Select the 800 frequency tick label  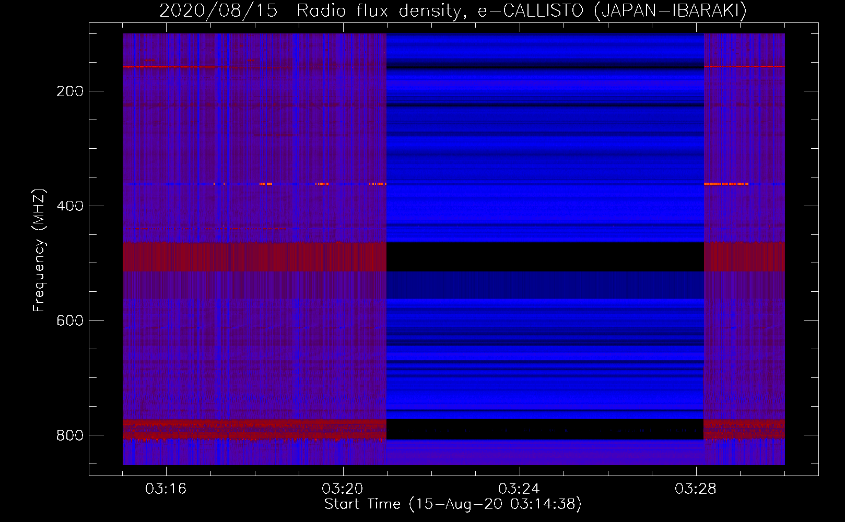(x=70, y=435)
